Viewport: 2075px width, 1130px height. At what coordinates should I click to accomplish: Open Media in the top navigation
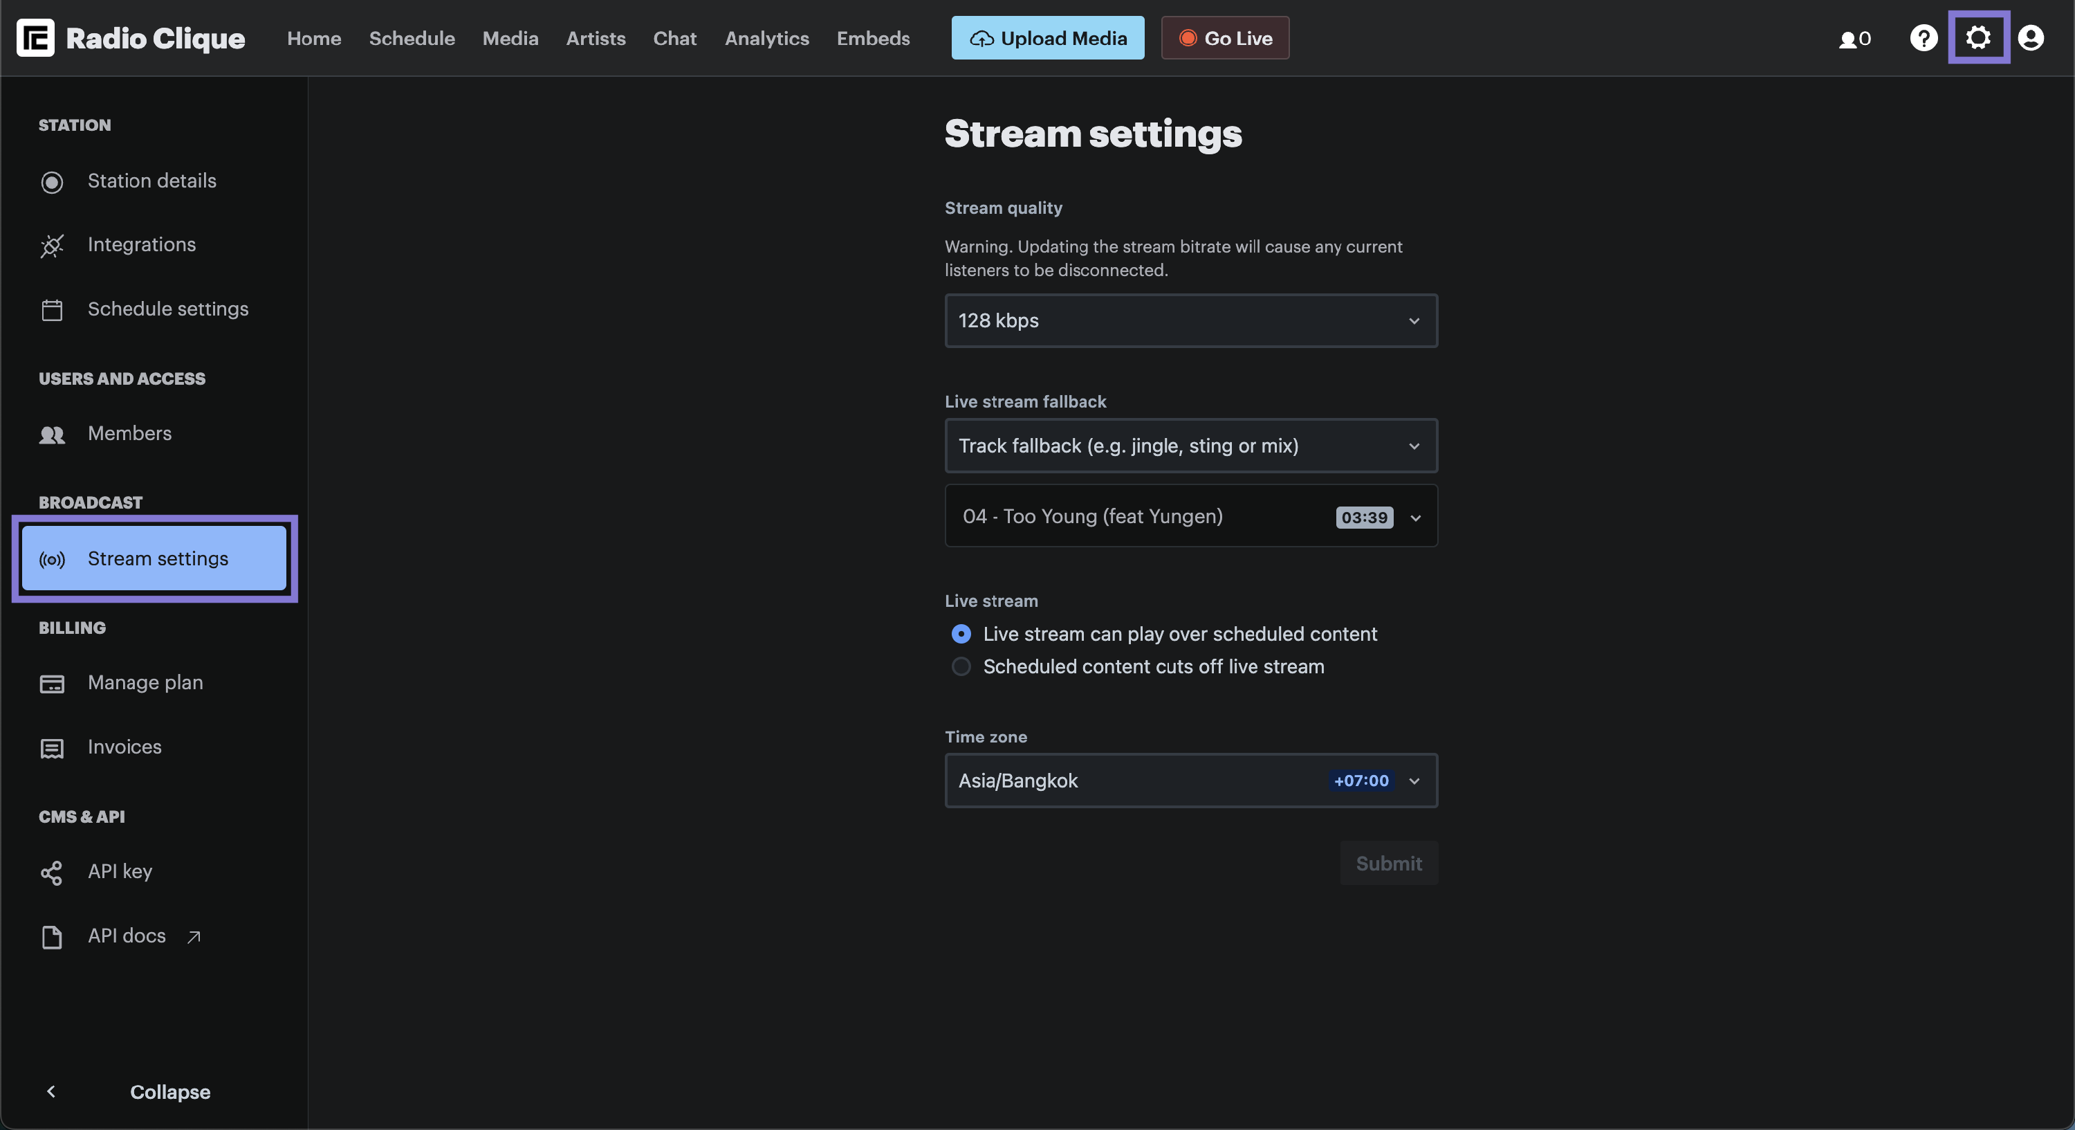click(510, 38)
